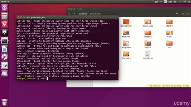Image resolution: width=191 pixels, height=107 pixels.
Task: Open the sound volume indicator
Action: point(175,2)
